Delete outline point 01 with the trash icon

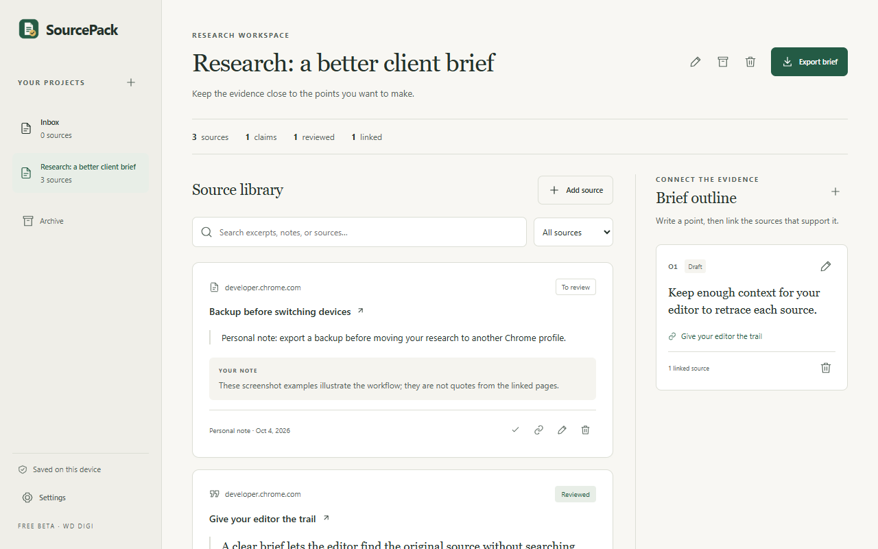point(826,368)
